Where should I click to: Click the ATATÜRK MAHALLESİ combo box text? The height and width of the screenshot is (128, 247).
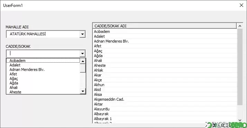(x=28, y=34)
